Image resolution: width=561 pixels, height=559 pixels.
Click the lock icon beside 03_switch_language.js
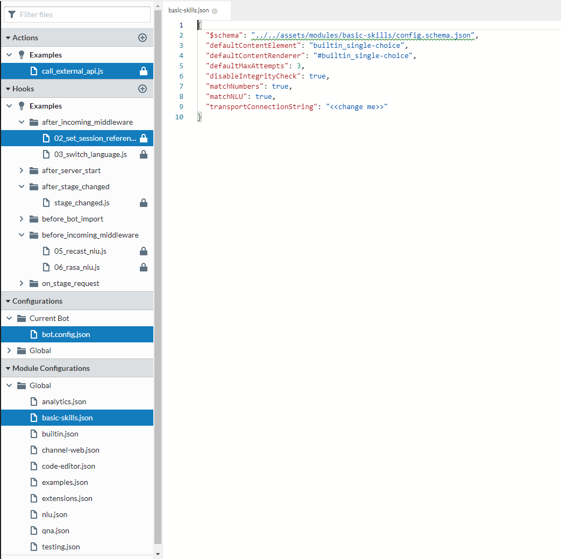(143, 154)
